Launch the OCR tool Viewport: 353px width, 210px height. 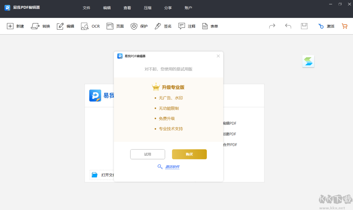[90, 26]
